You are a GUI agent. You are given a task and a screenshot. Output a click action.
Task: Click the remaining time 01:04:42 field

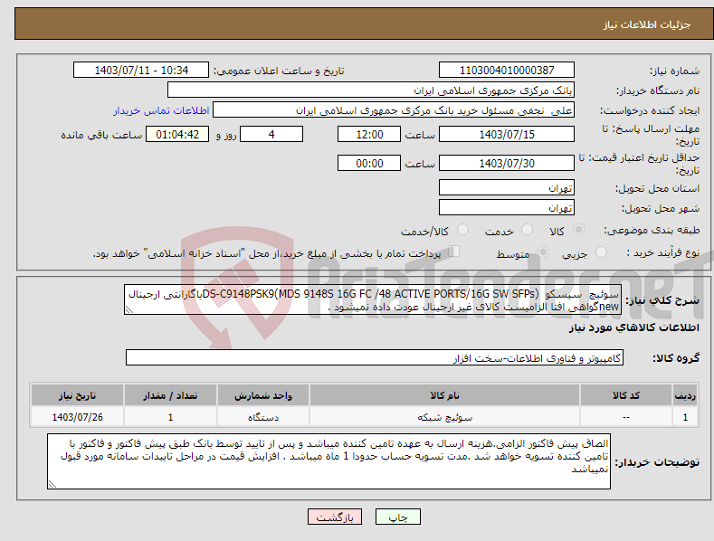[177, 134]
